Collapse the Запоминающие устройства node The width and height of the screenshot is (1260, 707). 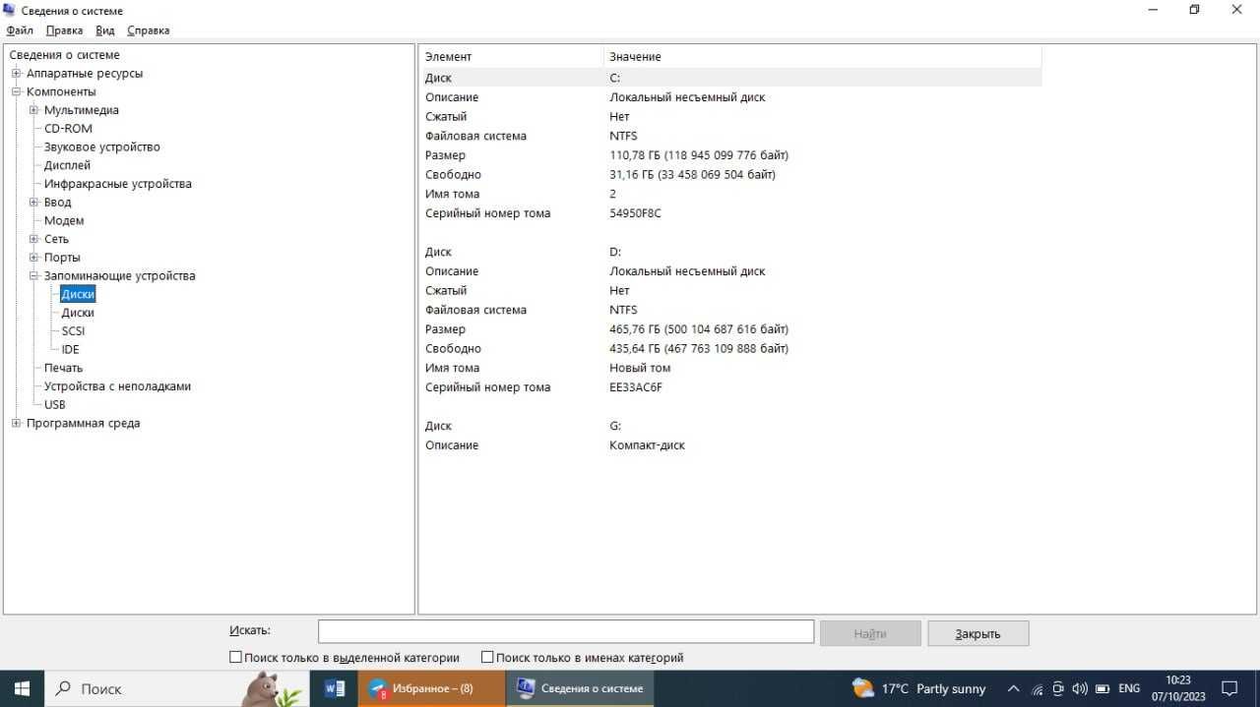(34, 276)
